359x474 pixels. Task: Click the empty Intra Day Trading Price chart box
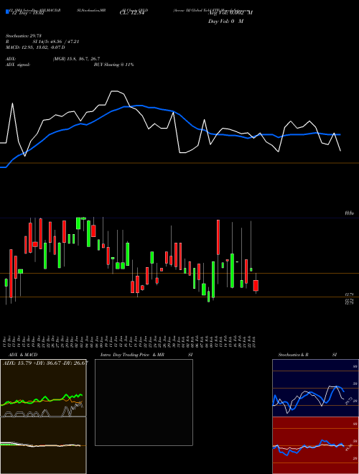coord(144,402)
